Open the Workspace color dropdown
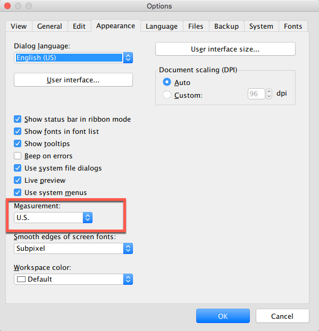This screenshot has height=331, width=319. coord(73,279)
